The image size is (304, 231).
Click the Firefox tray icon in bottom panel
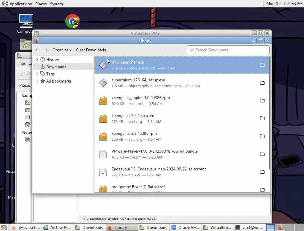click(x=280, y=227)
